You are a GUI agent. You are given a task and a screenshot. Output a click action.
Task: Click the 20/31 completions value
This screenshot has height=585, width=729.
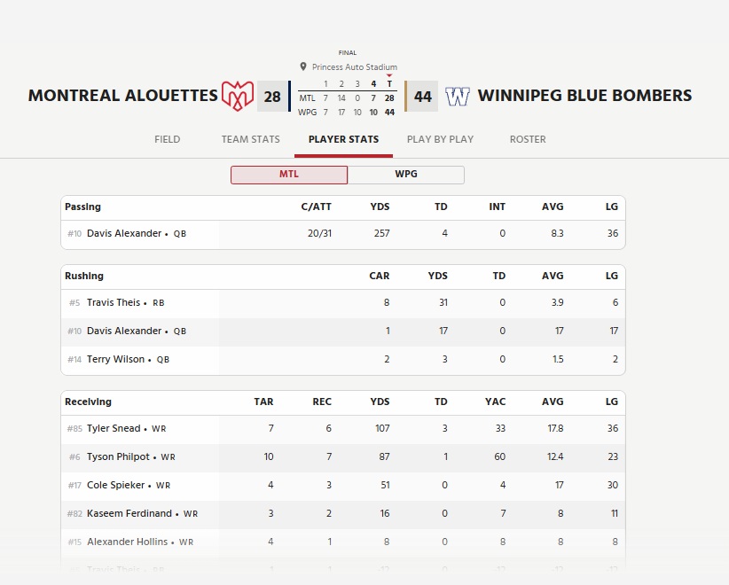[x=319, y=234]
